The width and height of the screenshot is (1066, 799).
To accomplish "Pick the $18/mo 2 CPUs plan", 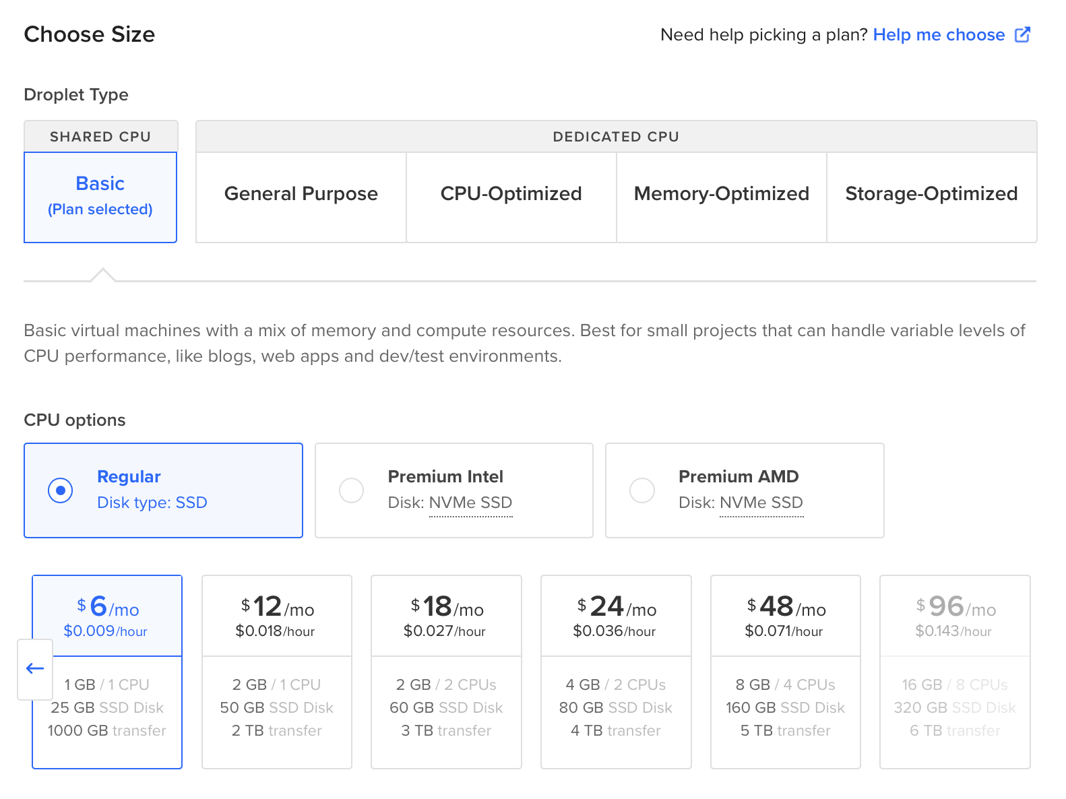I will 446,671.
